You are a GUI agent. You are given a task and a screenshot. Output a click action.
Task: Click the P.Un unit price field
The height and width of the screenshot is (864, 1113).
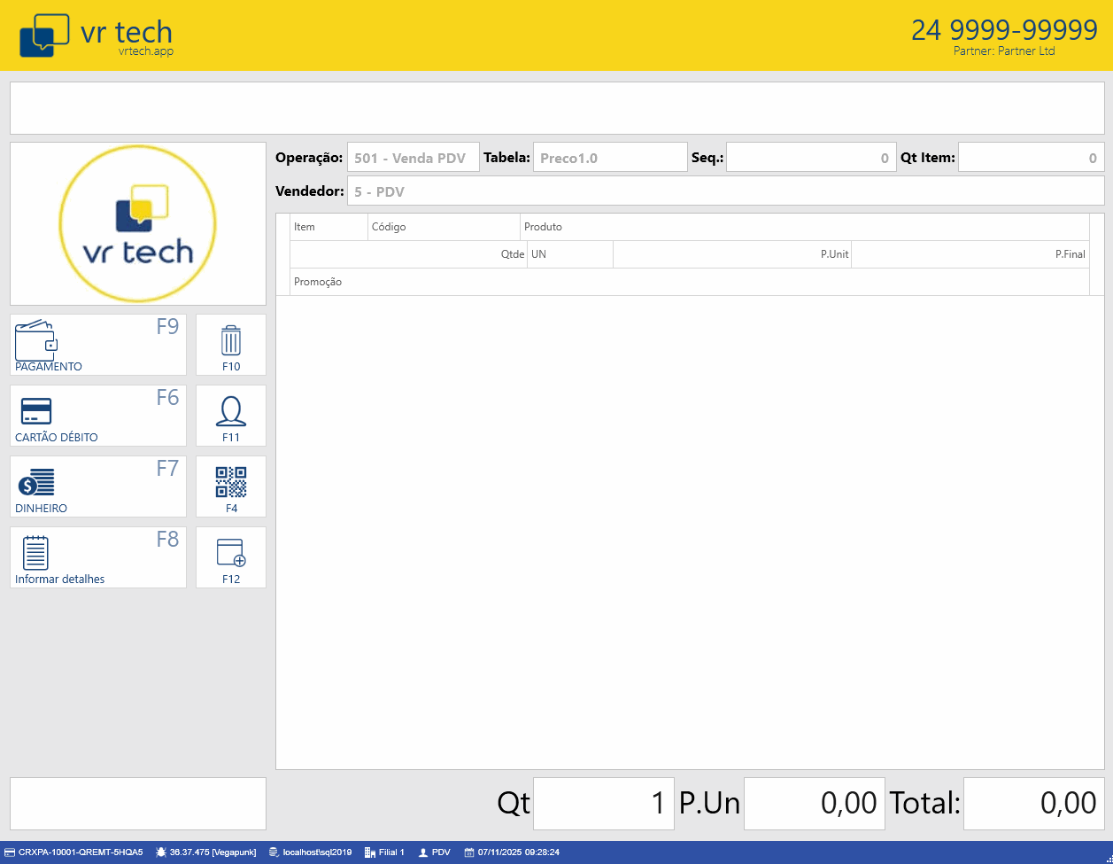(x=814, y=804)
